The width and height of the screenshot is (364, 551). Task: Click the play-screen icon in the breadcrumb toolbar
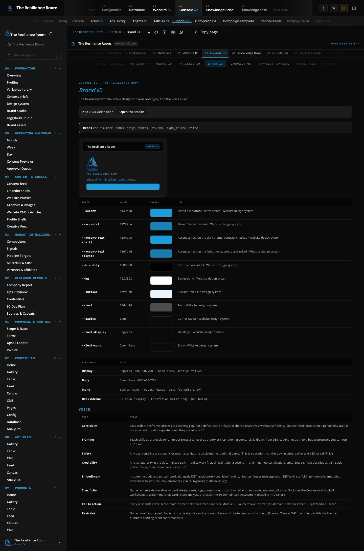(x=165, y=32)
